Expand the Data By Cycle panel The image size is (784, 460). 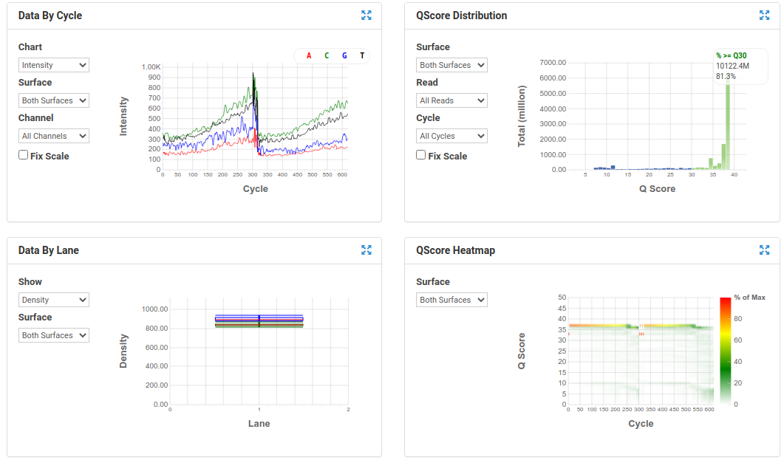pos(367,16)
